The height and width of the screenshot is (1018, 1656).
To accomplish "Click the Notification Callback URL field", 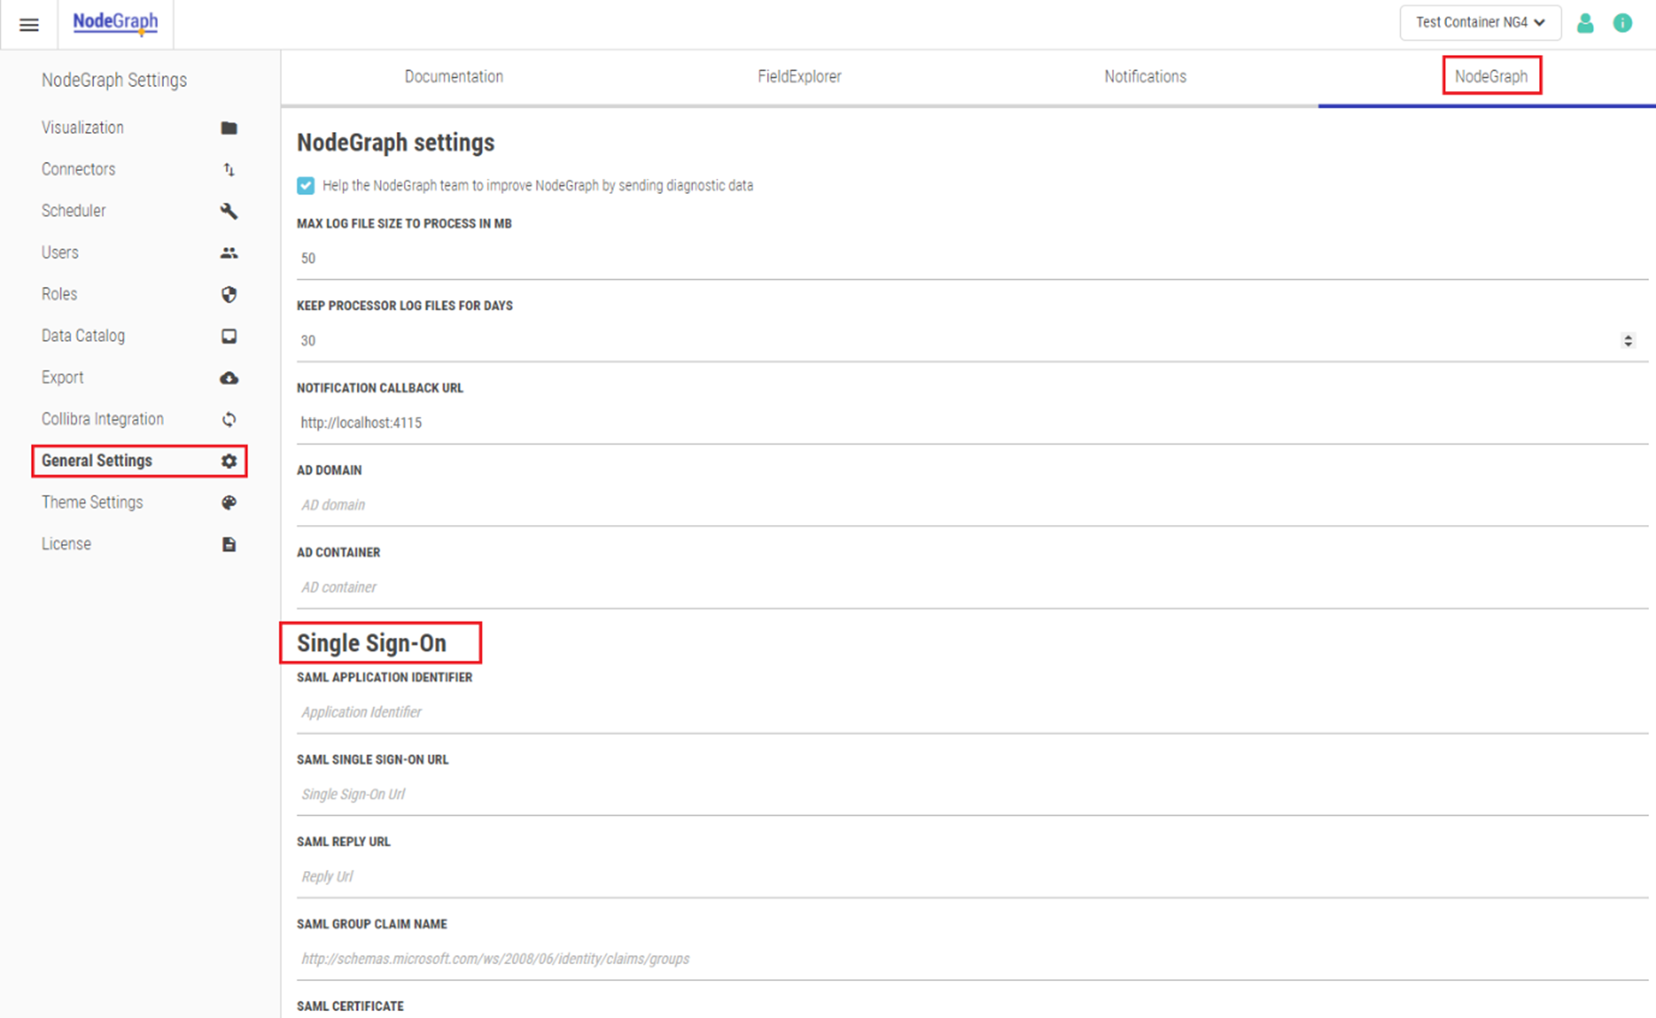I will [x=972, y=423].
